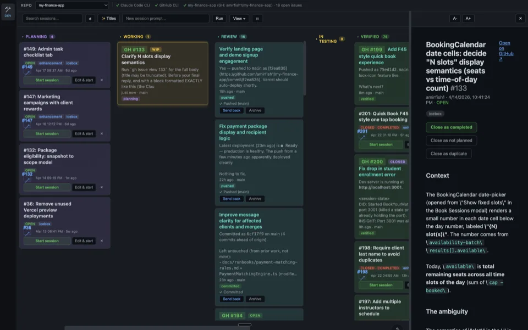This screenshot has height=330, width=528.
Task: Open the #149 issue link badge
Action: tap(28, 69)
